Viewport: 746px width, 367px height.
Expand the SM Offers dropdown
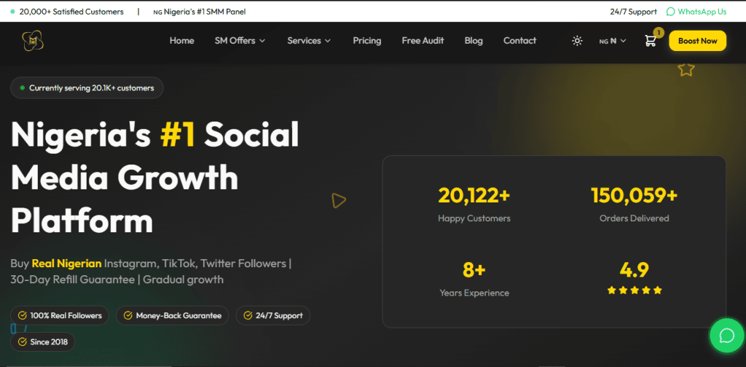tap(240, 41)
